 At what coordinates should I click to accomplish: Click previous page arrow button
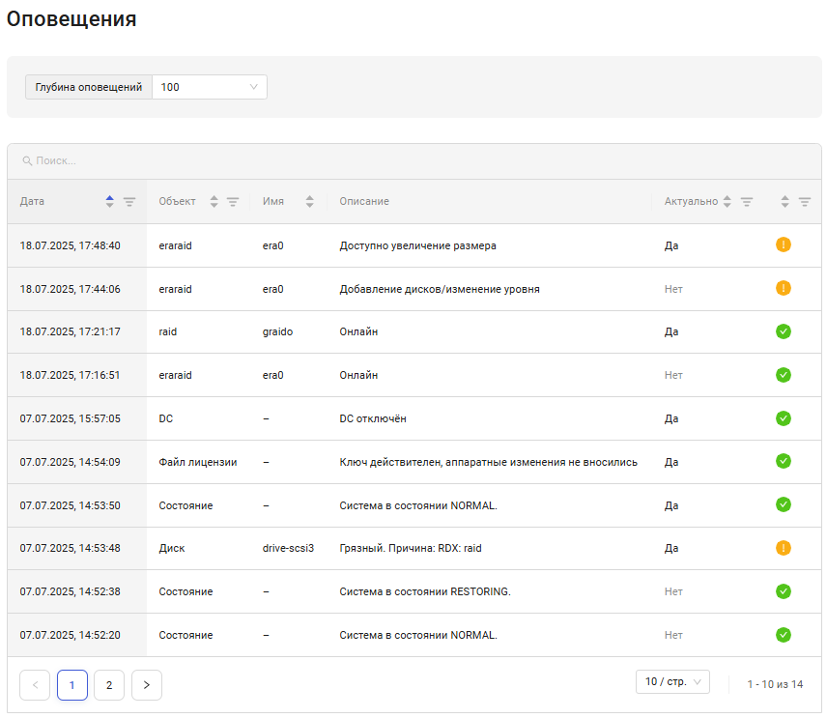tap(35, 685)
